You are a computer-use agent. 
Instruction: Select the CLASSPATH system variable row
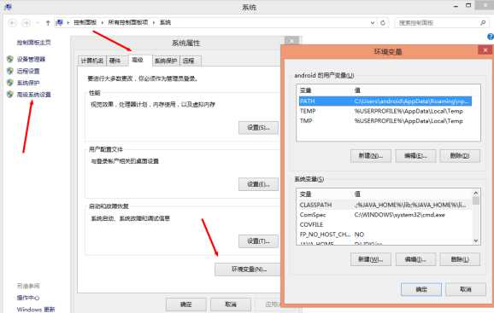pos(385,205)
